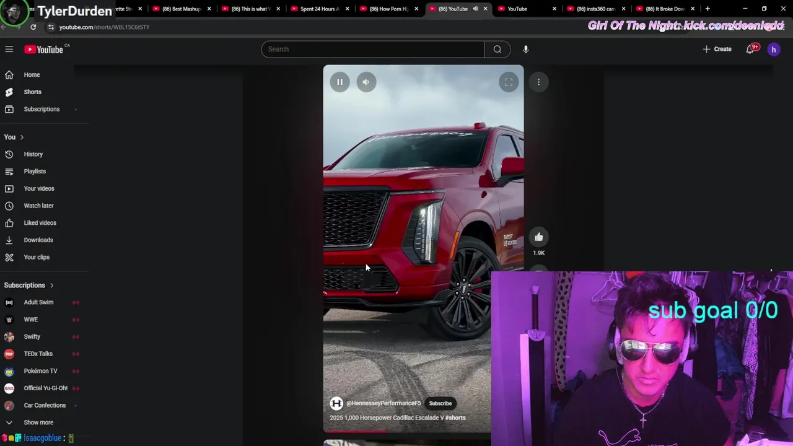Subscribe to HennesseyPerformanceF5
Screen dimensions: 793x446
[x=440, y=403]
